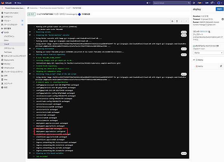Open the commit SHA link
224x162 pixels.
click(x=203, y=32)
